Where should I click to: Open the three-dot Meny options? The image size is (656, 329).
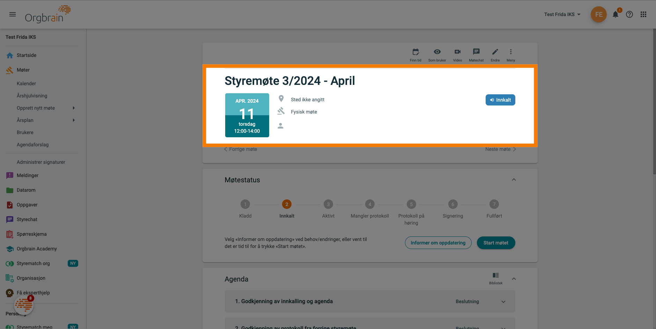[x=511, y=52]
